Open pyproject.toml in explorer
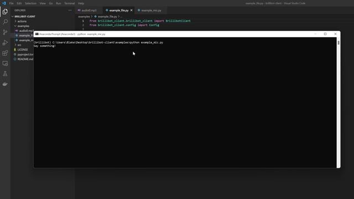354x199 pixels. coord(25,54)
